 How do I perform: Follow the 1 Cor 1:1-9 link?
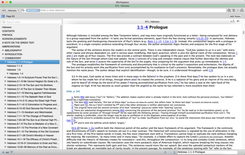[x=169, y=41]
